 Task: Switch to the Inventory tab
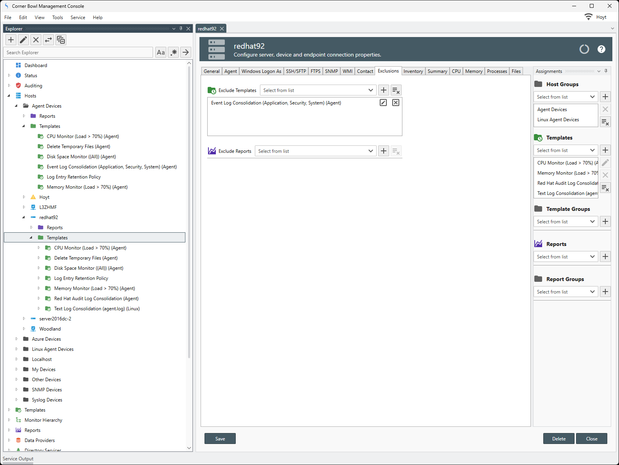click(413, 71)
